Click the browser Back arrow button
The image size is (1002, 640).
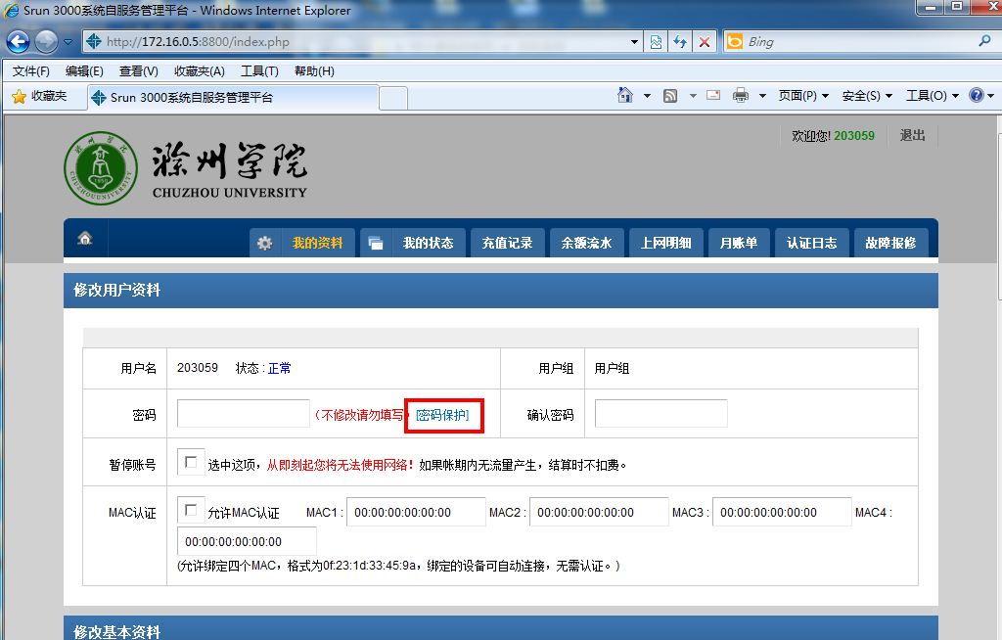click(x=18, y=42)
